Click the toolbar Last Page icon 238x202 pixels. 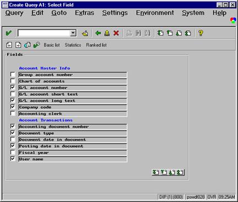pyautogui.click(x=188, y=33)
